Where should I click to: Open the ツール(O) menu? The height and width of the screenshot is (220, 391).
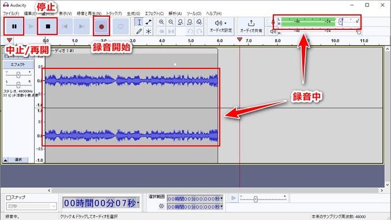tap(194, 13)
